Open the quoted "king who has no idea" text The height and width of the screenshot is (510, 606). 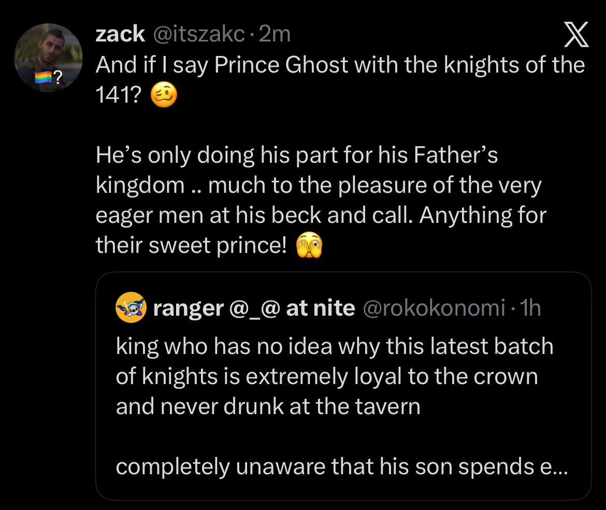(x=334, y=346)
